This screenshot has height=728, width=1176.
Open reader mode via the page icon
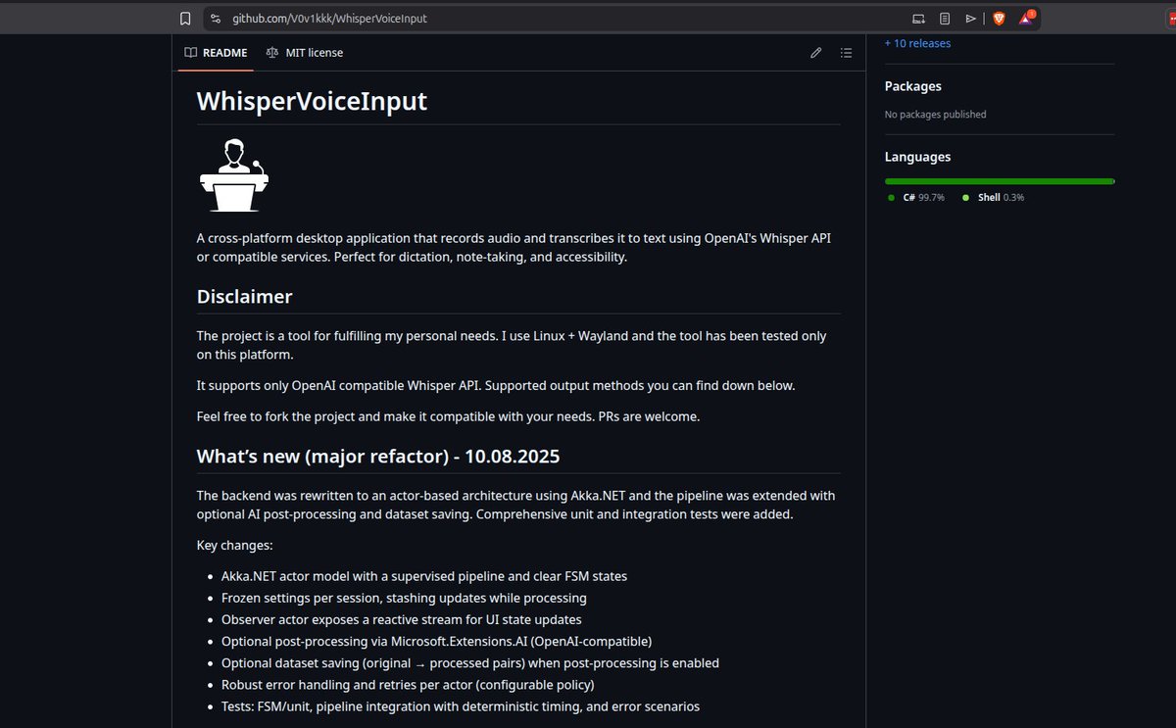[x=945, y=18]
